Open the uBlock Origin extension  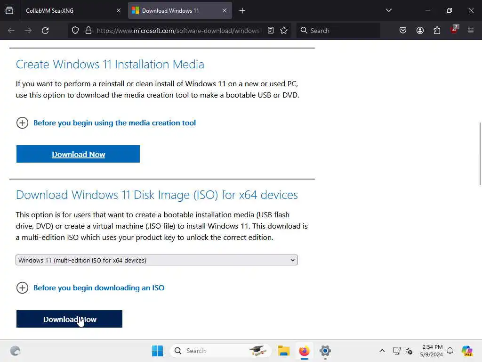point(454,30)
